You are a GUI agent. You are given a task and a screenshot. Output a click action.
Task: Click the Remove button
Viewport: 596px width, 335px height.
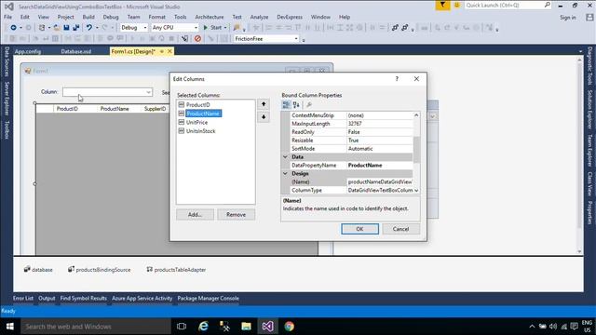click(x=236, y=215)
